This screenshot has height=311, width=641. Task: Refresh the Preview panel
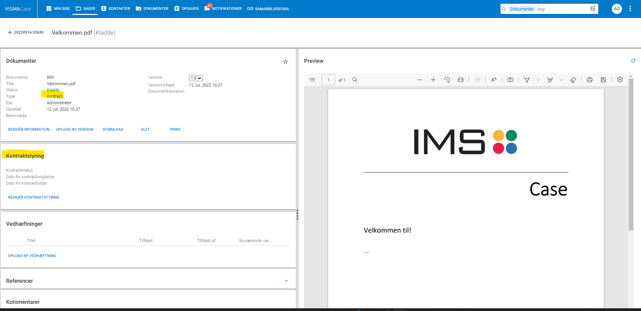tap(633, 61)
